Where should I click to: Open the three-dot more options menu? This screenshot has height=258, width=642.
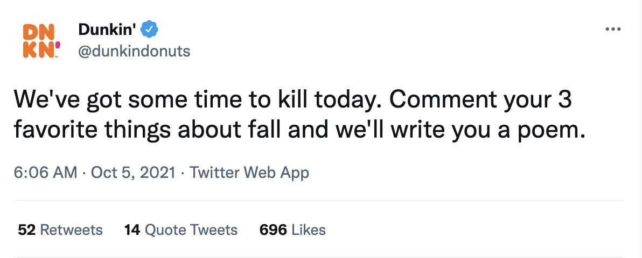click(613, 30)
